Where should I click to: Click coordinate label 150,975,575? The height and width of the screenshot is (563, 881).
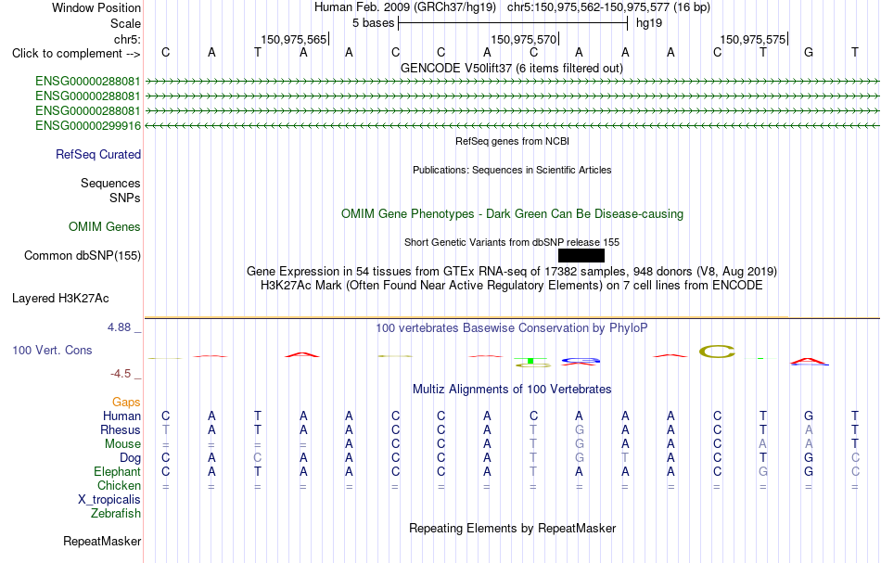(x=752, y=39)
